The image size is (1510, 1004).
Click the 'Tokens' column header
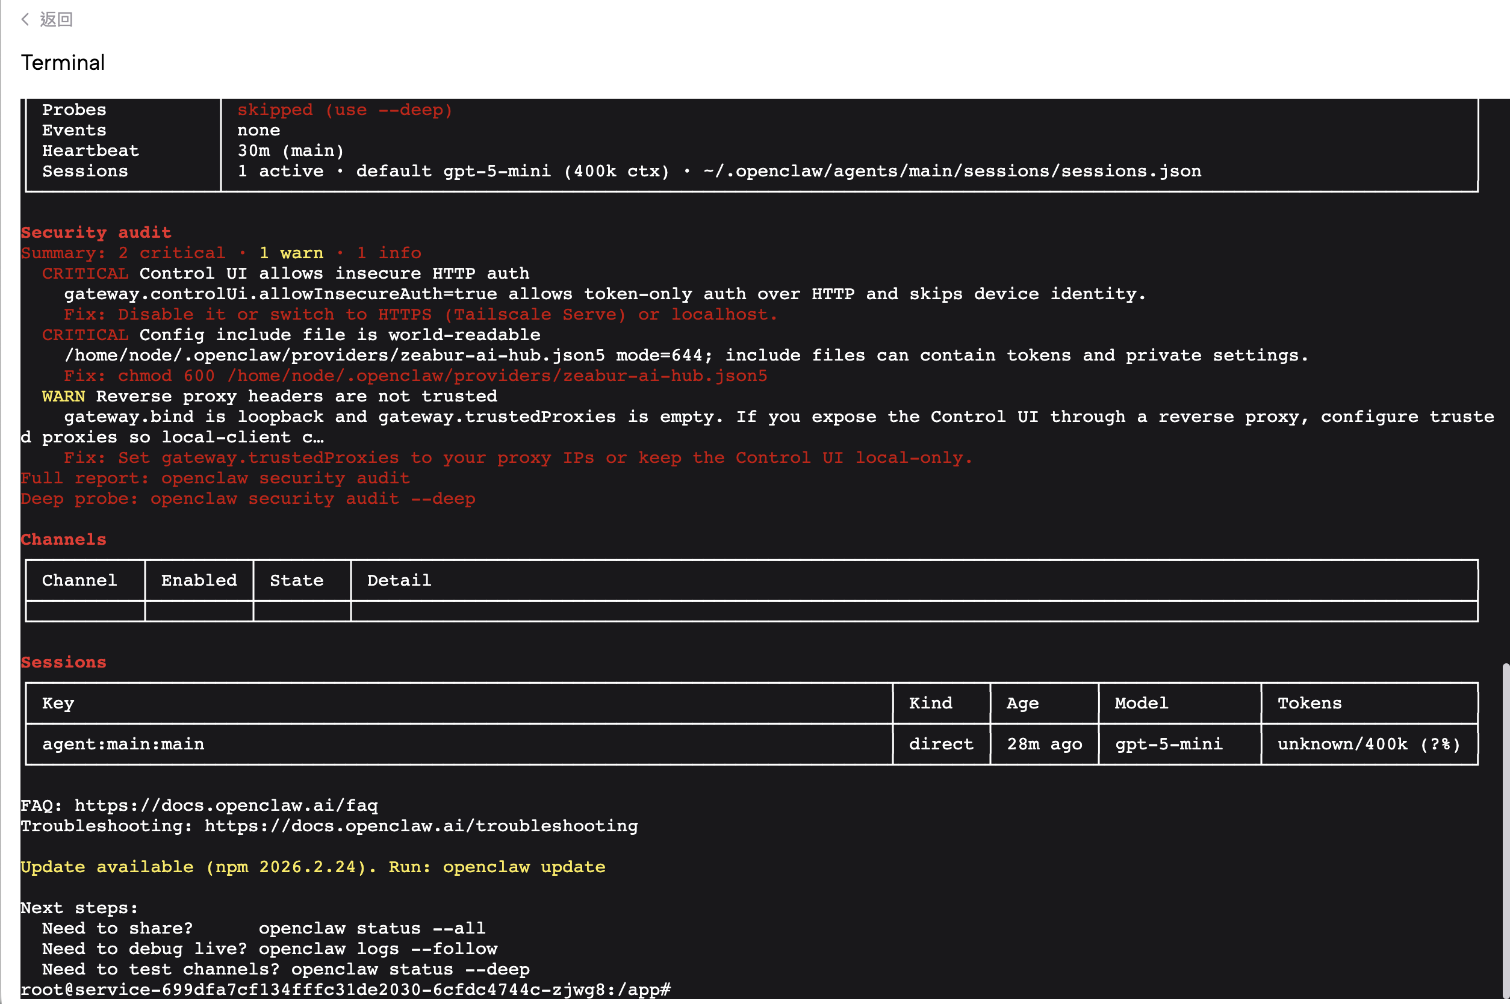pyautogui.click(x=1309, y=702)
